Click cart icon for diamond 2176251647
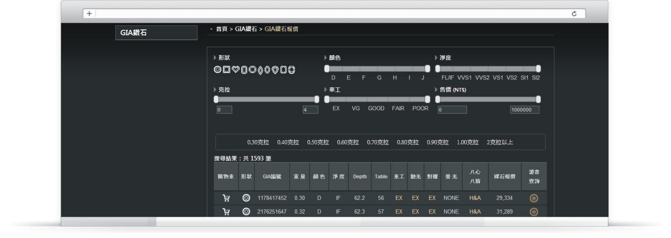 tap(225, 211)
